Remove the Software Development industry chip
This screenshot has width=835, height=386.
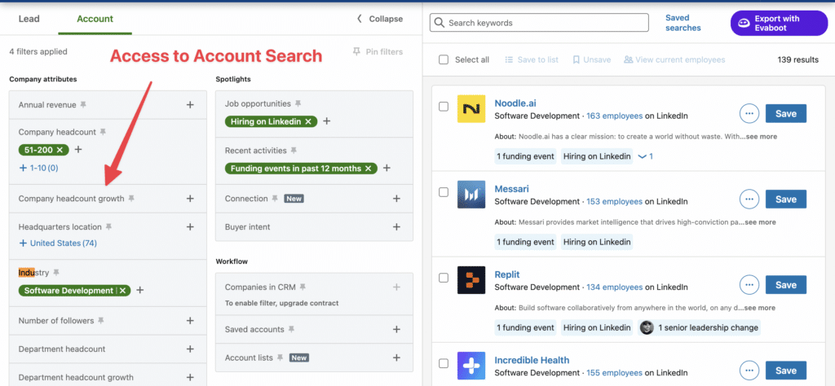[x=122, y=291]
